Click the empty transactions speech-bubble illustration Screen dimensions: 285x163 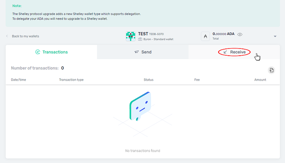click(x=140, y=106)
